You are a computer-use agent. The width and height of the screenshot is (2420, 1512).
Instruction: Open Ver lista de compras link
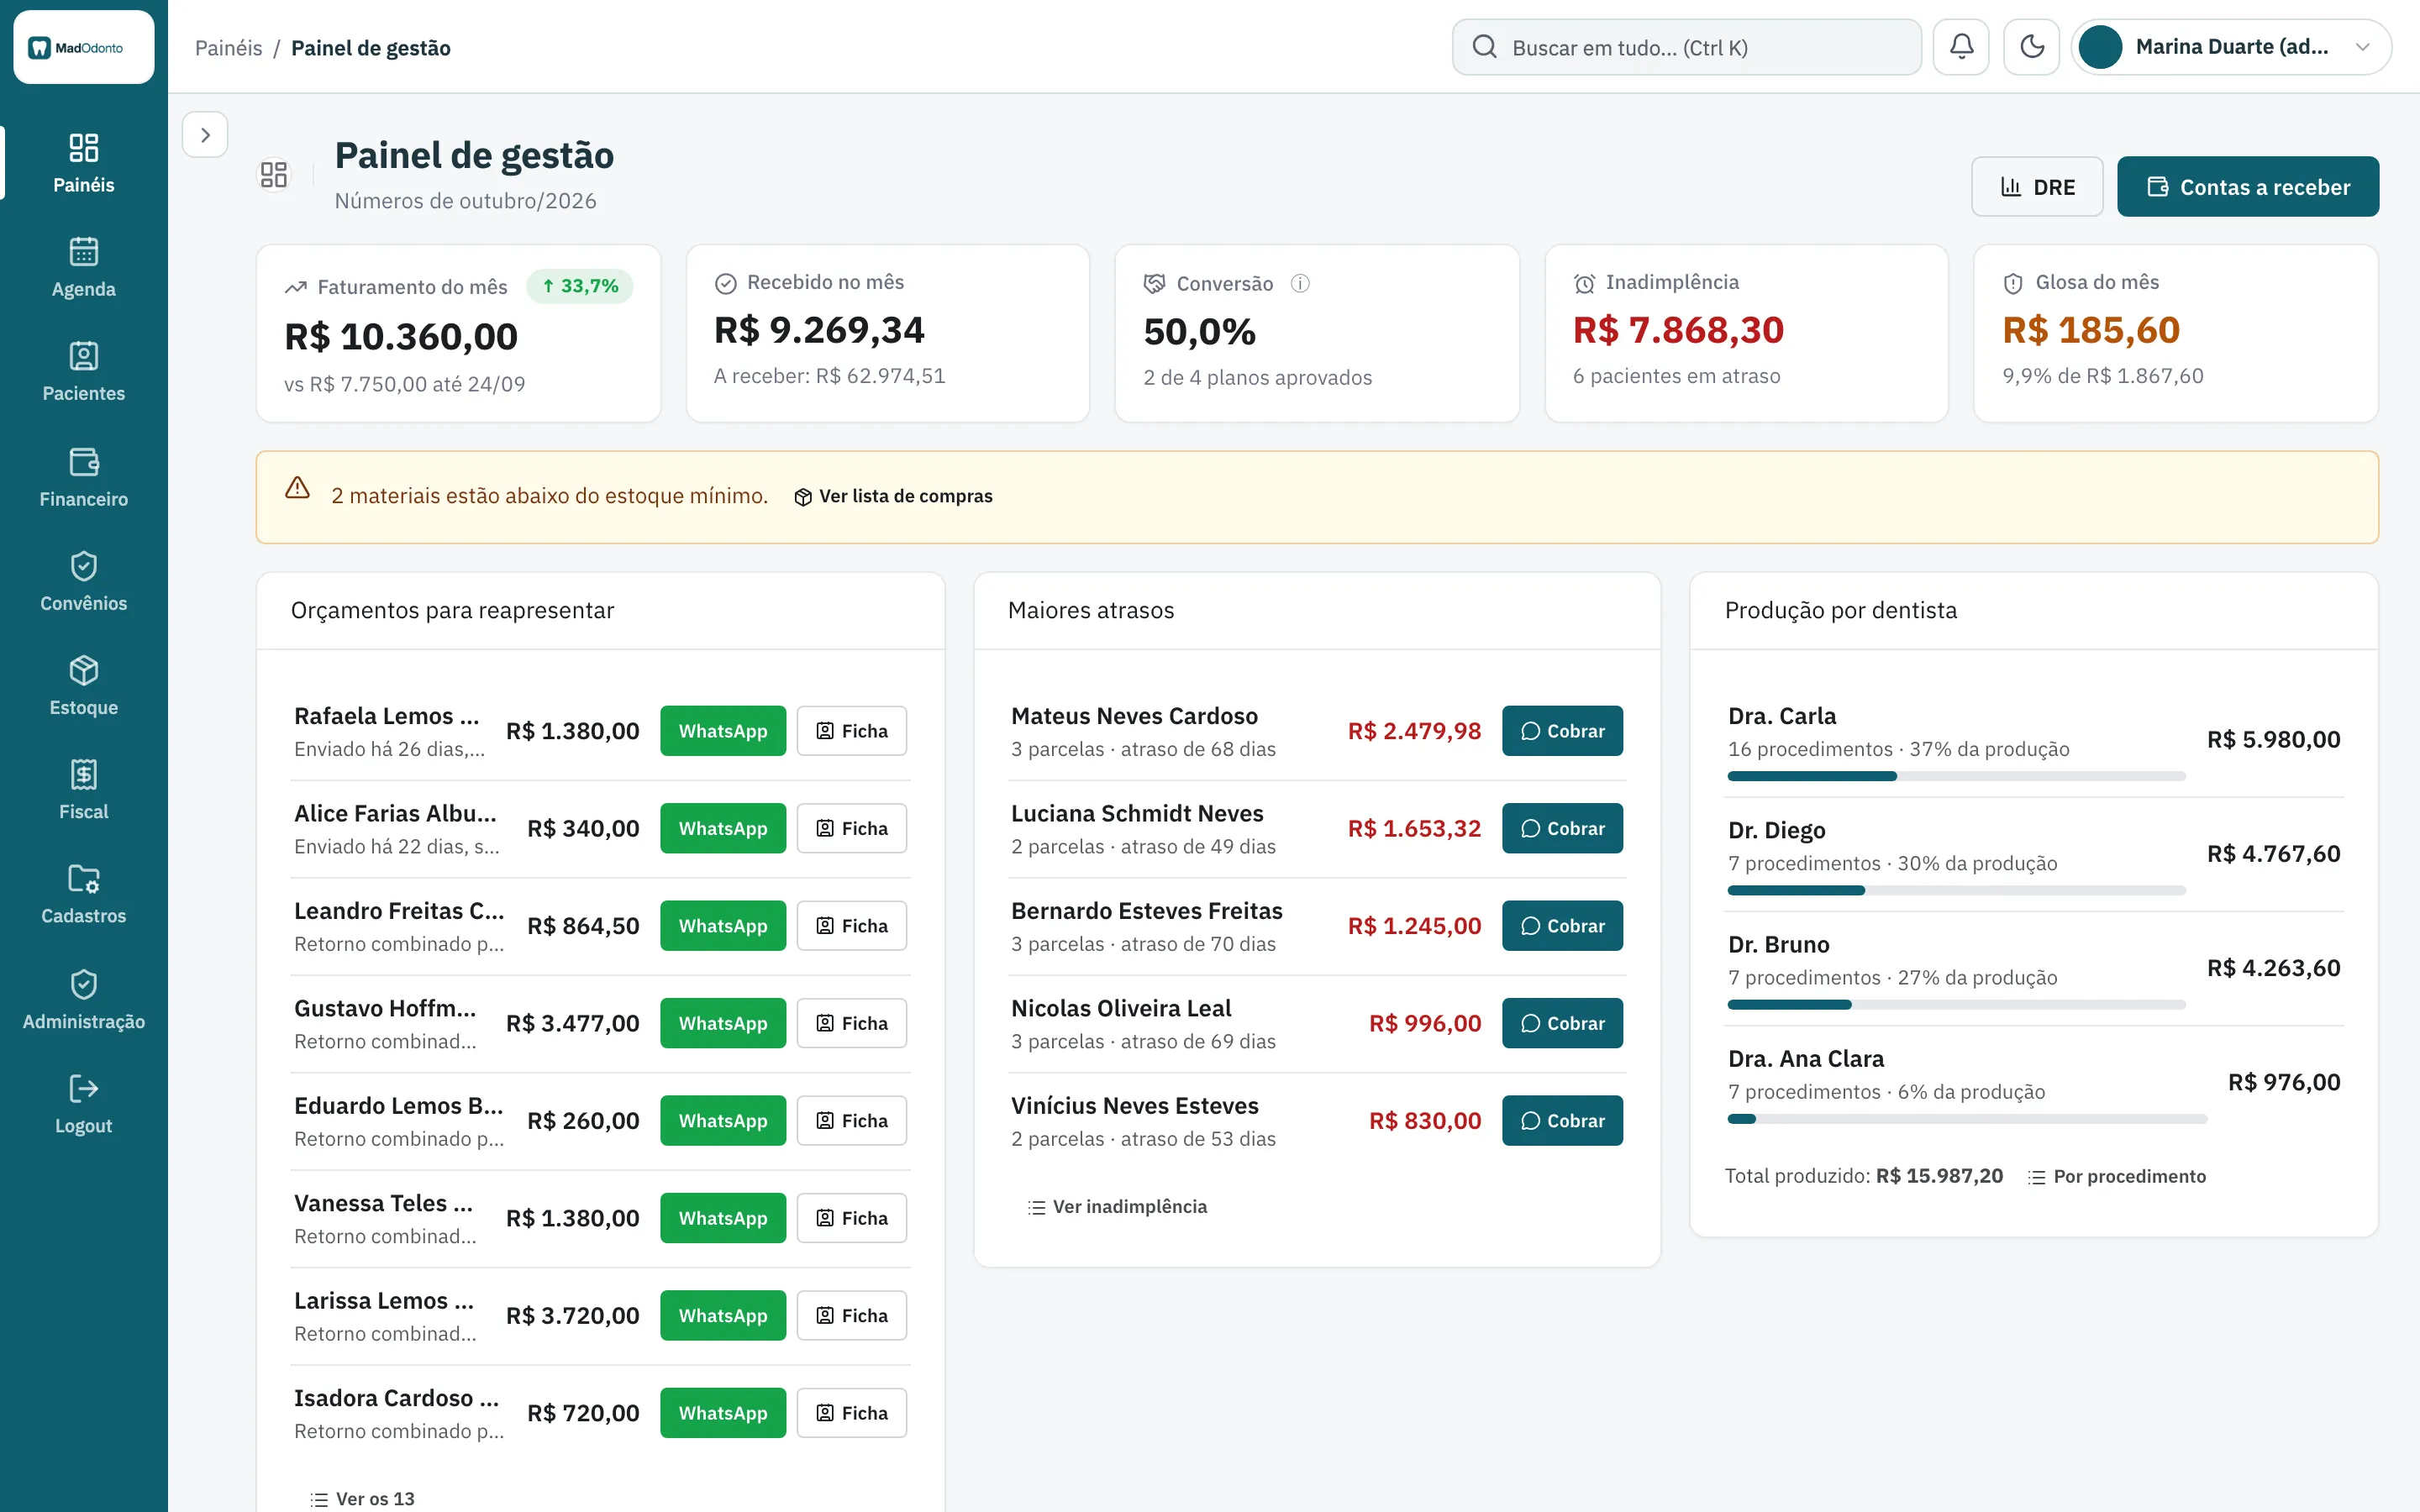pyautogui.click(x=893, y=497)
